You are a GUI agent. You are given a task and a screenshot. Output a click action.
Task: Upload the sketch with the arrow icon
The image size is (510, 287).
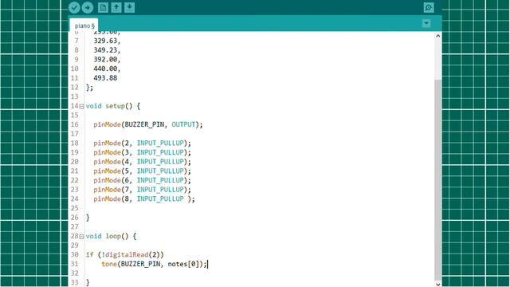point(88,7)
